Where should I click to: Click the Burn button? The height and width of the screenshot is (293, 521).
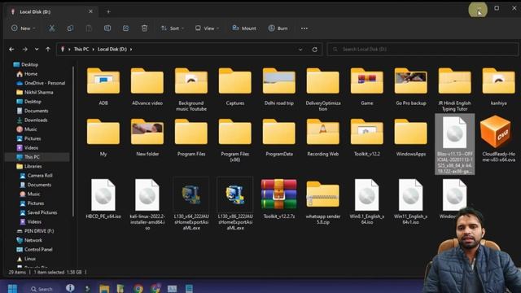278,28
